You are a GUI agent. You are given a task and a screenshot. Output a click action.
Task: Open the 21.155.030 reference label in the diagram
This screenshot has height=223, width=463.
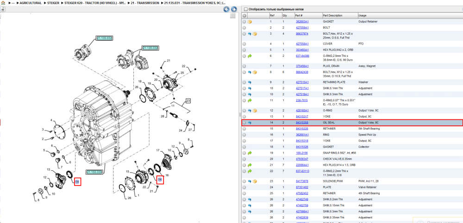pos(94,172)
